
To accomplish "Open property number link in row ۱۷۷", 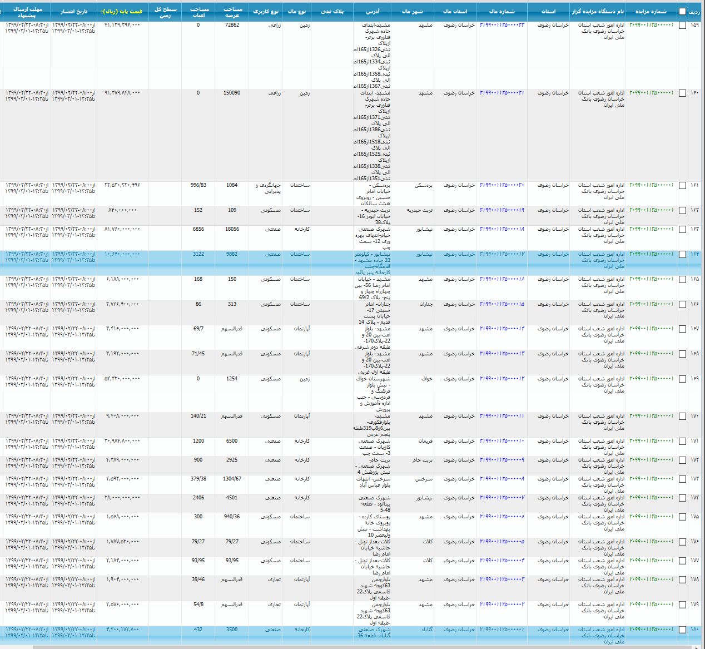I will point(502,561).
